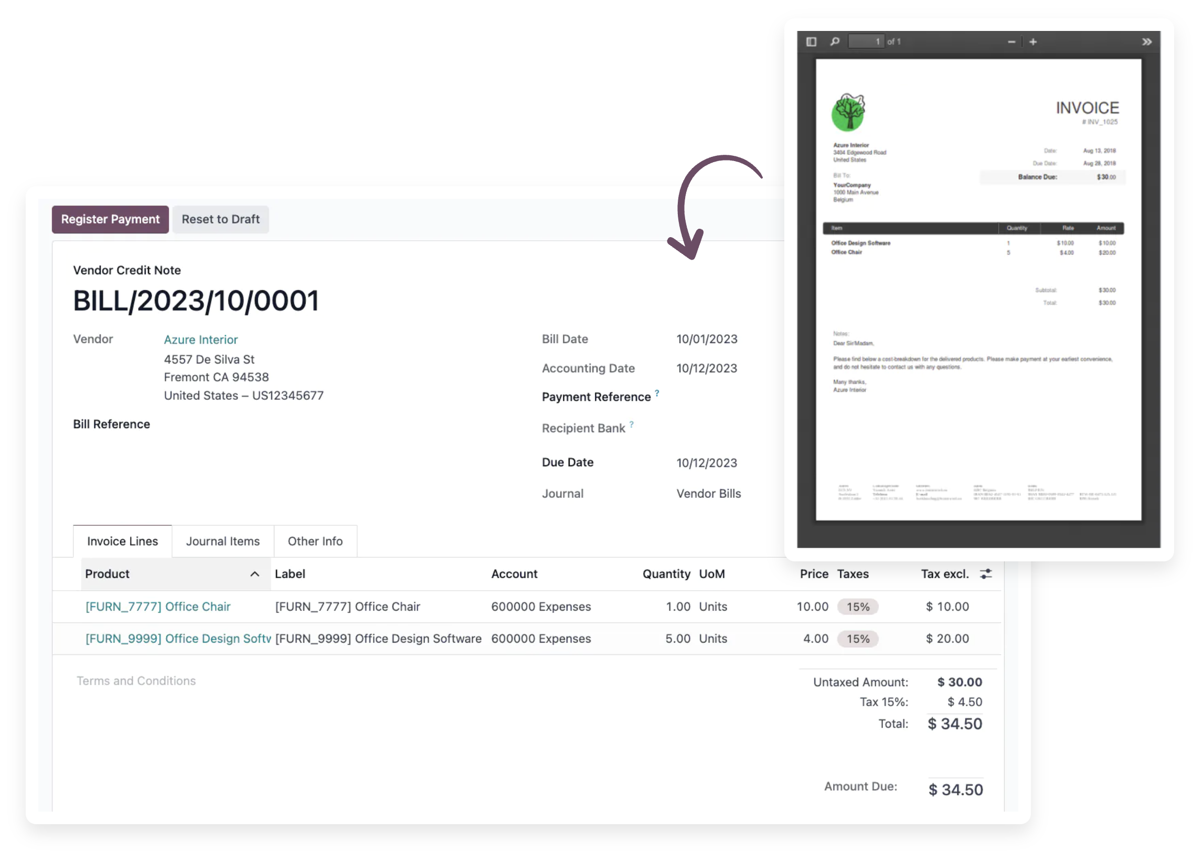The width and height of the screenshot is (1193, 852).
Task: Open the PDF viewer tools double-arrow icon
Action: click(x=1147, y=41)
